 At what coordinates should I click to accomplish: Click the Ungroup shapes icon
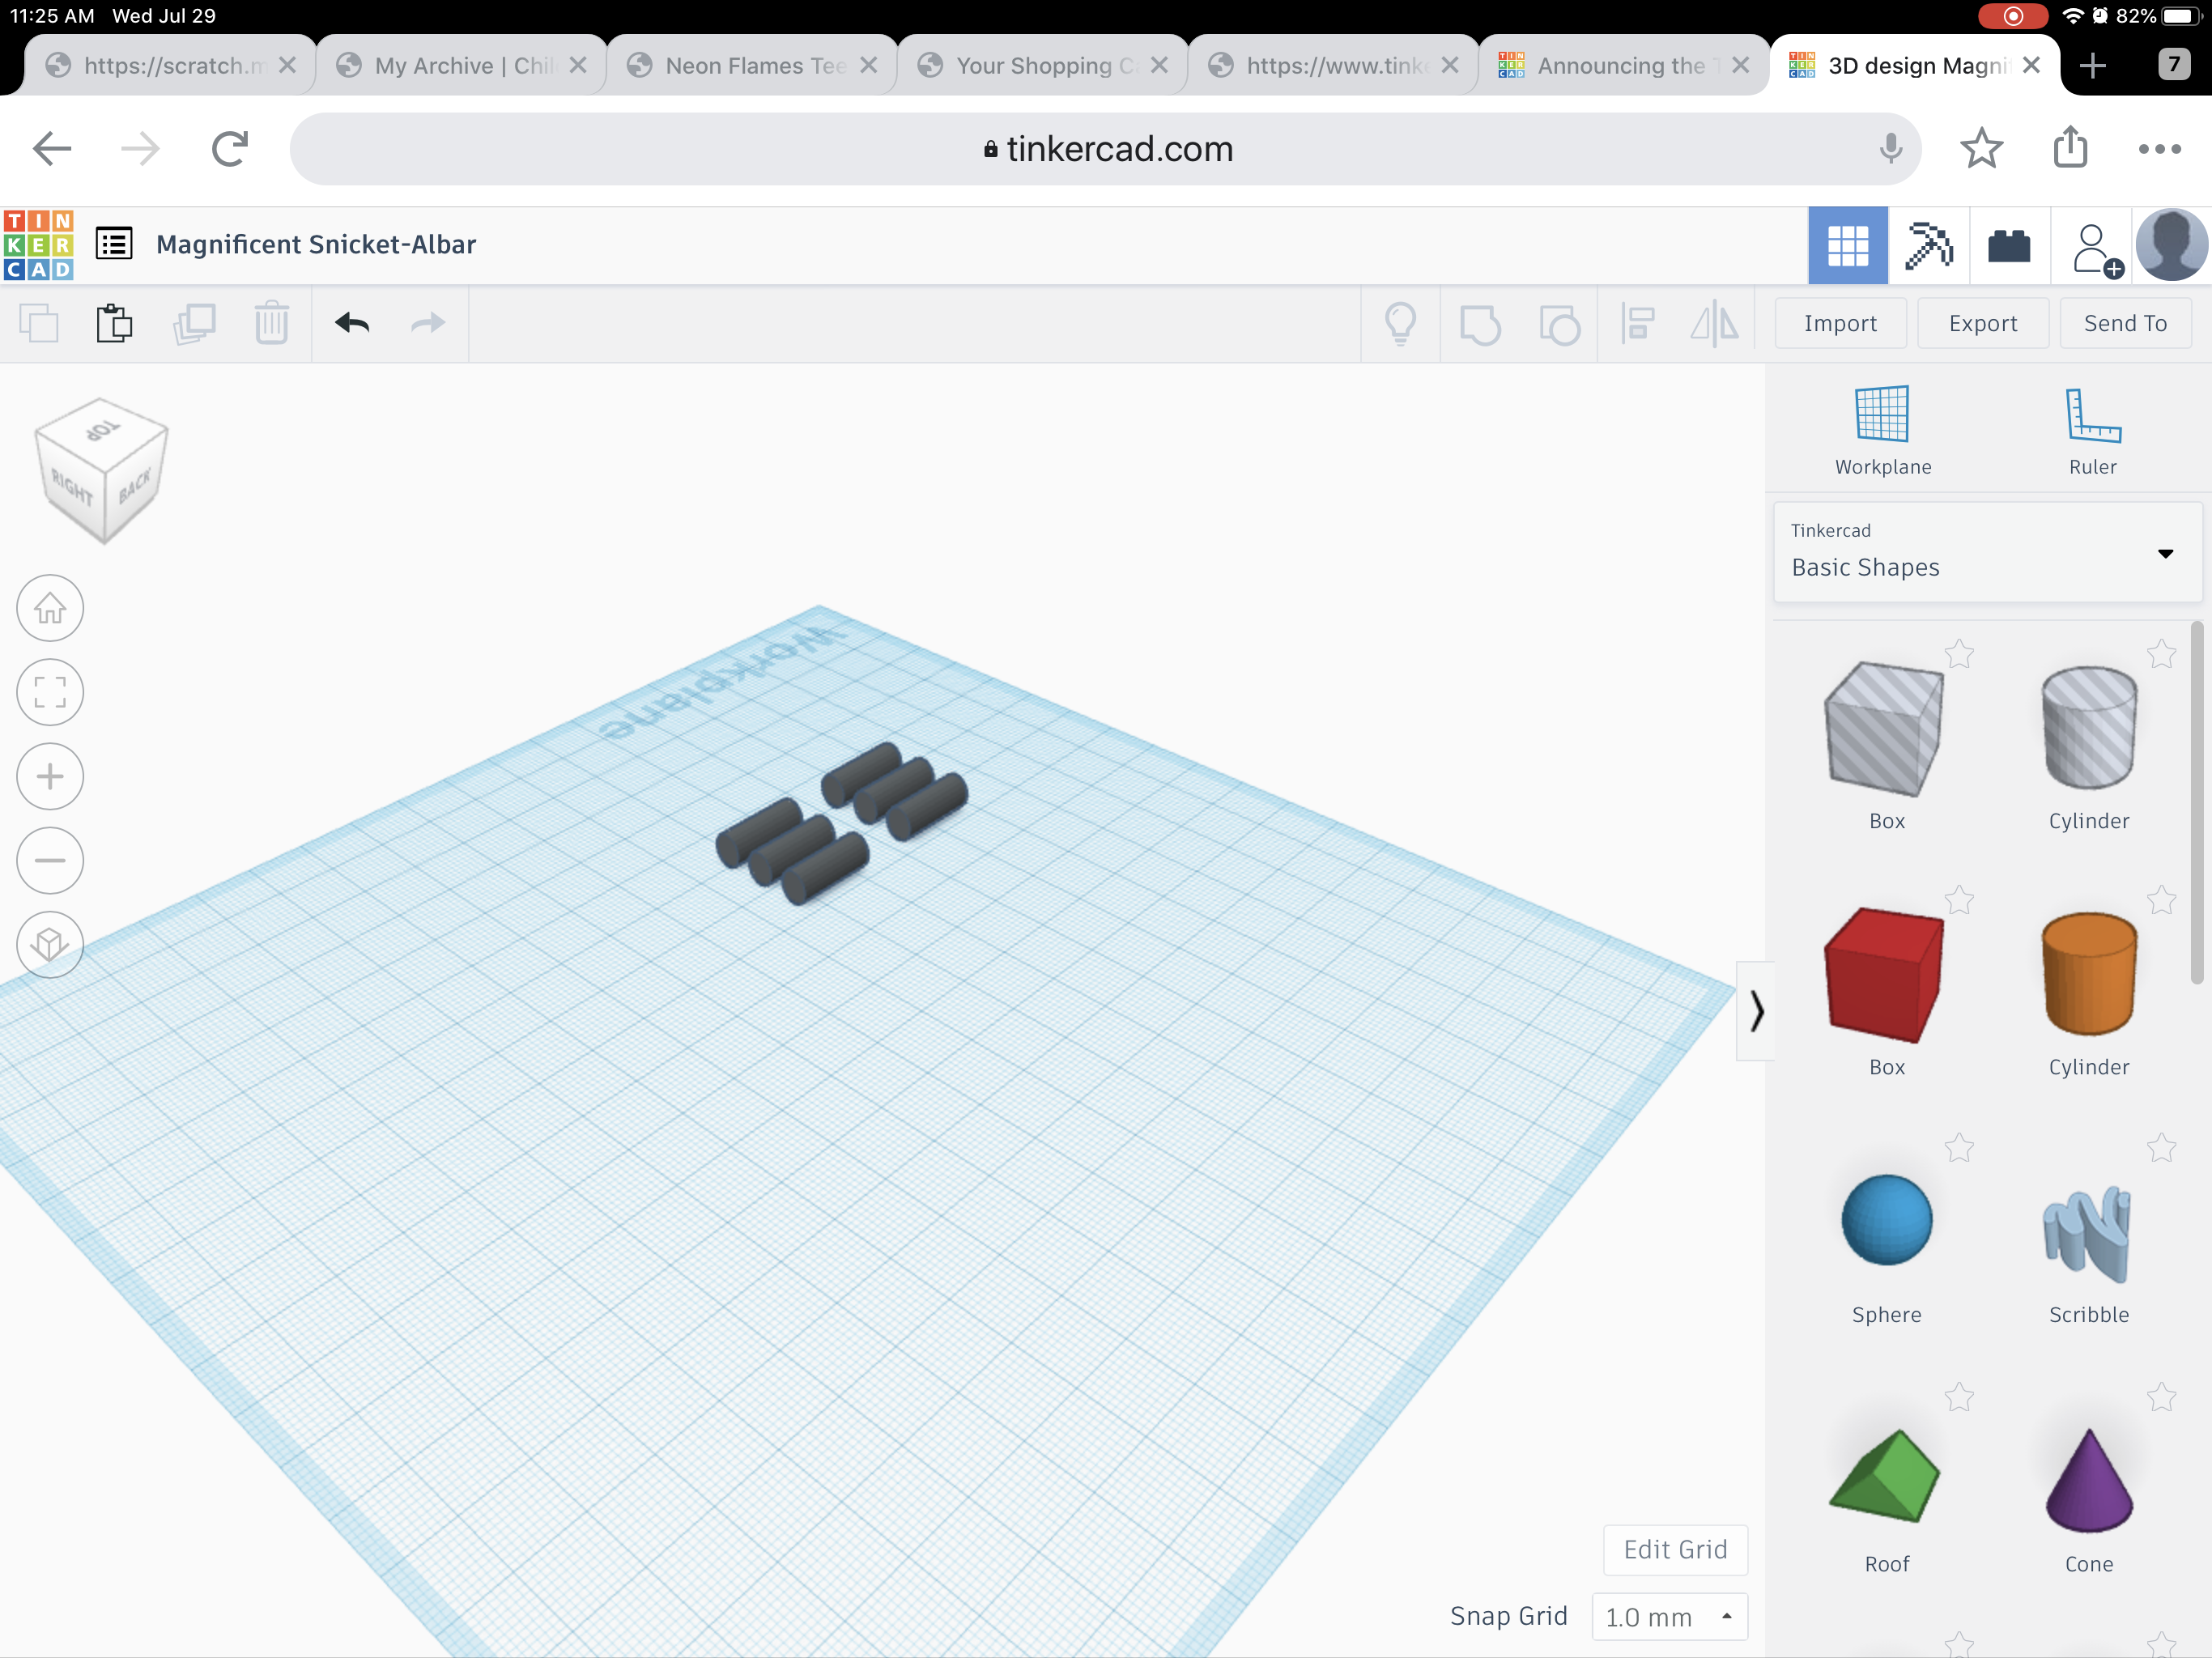(x=1559, y=324)
